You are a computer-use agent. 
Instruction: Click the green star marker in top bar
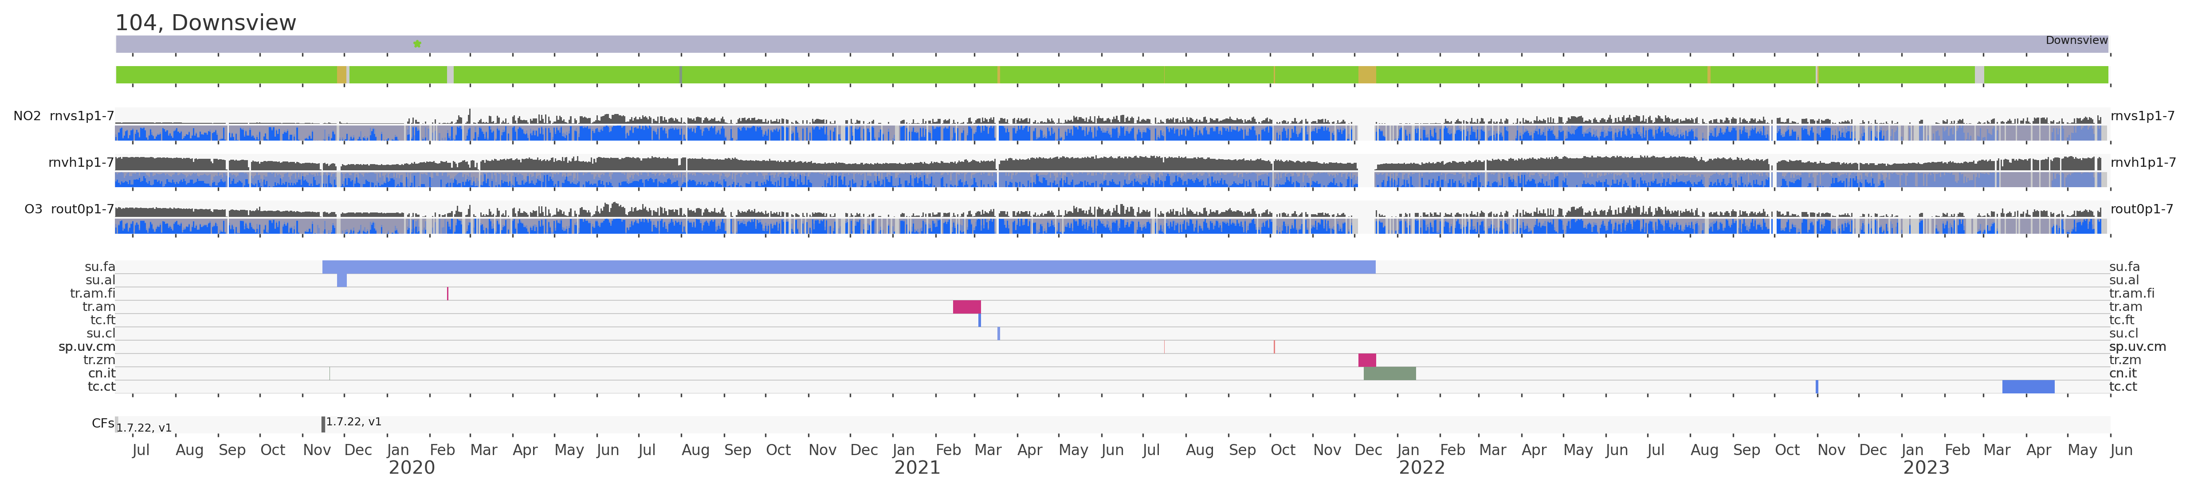[x=416, y=43]
